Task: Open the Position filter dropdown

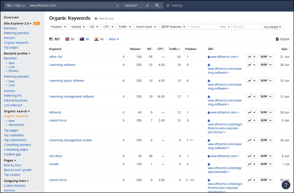Action: pyautogui.click(x=58, y=27)
